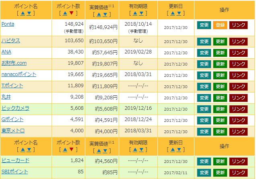Viewport: 256px width, 179px height.
Task: Open the 東京メトロ link
Action: [x=13, y=131]
